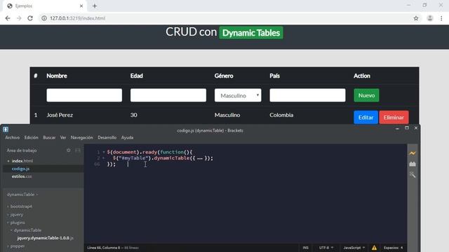Open a new browser tab
Screen dimensions: 449x252
(x=95, y=6)
